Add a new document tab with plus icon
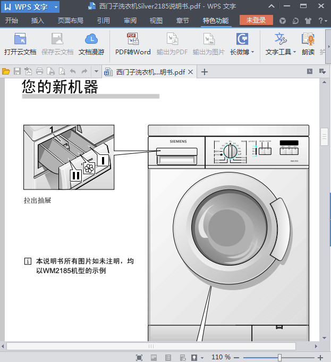This screenshot has width=331, height=362. 205,72
